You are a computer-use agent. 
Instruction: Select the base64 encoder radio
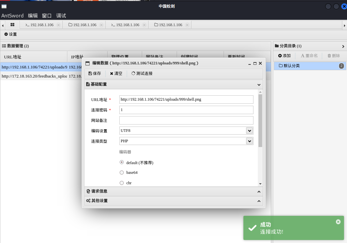coord(122,172)
